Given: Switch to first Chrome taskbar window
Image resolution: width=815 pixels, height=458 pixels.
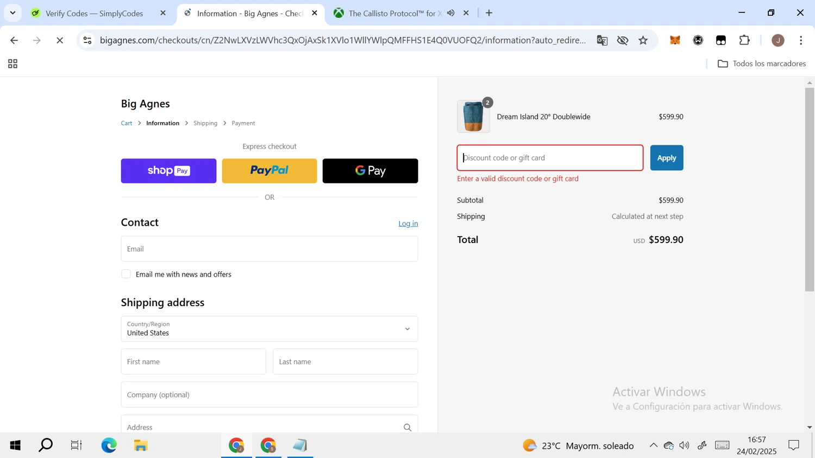Looking at the screenshot, I should point(236,446).
